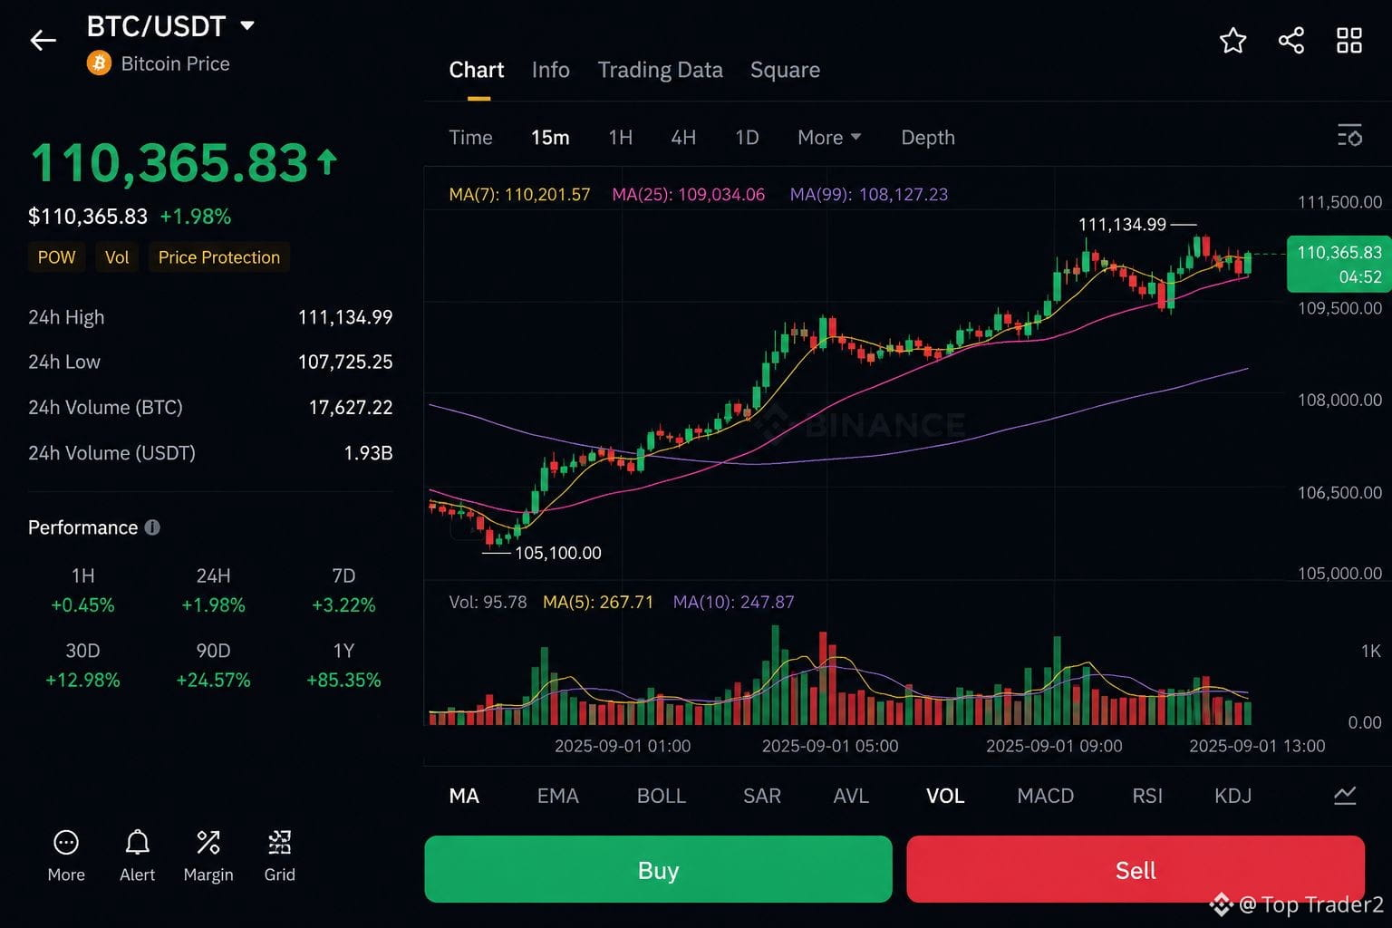Toggle the MA indicator

(x=464, y=796)
